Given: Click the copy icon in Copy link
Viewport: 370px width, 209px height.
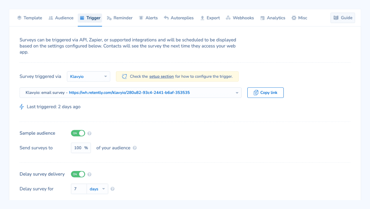Looking at the screenshot, I should pyautogui.click(x=256, y=93).
